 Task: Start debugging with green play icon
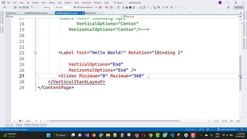coord(75,7)
